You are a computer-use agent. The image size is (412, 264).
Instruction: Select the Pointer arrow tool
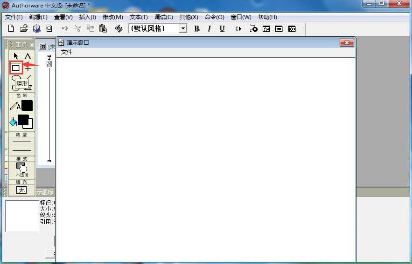coord(16,56)
